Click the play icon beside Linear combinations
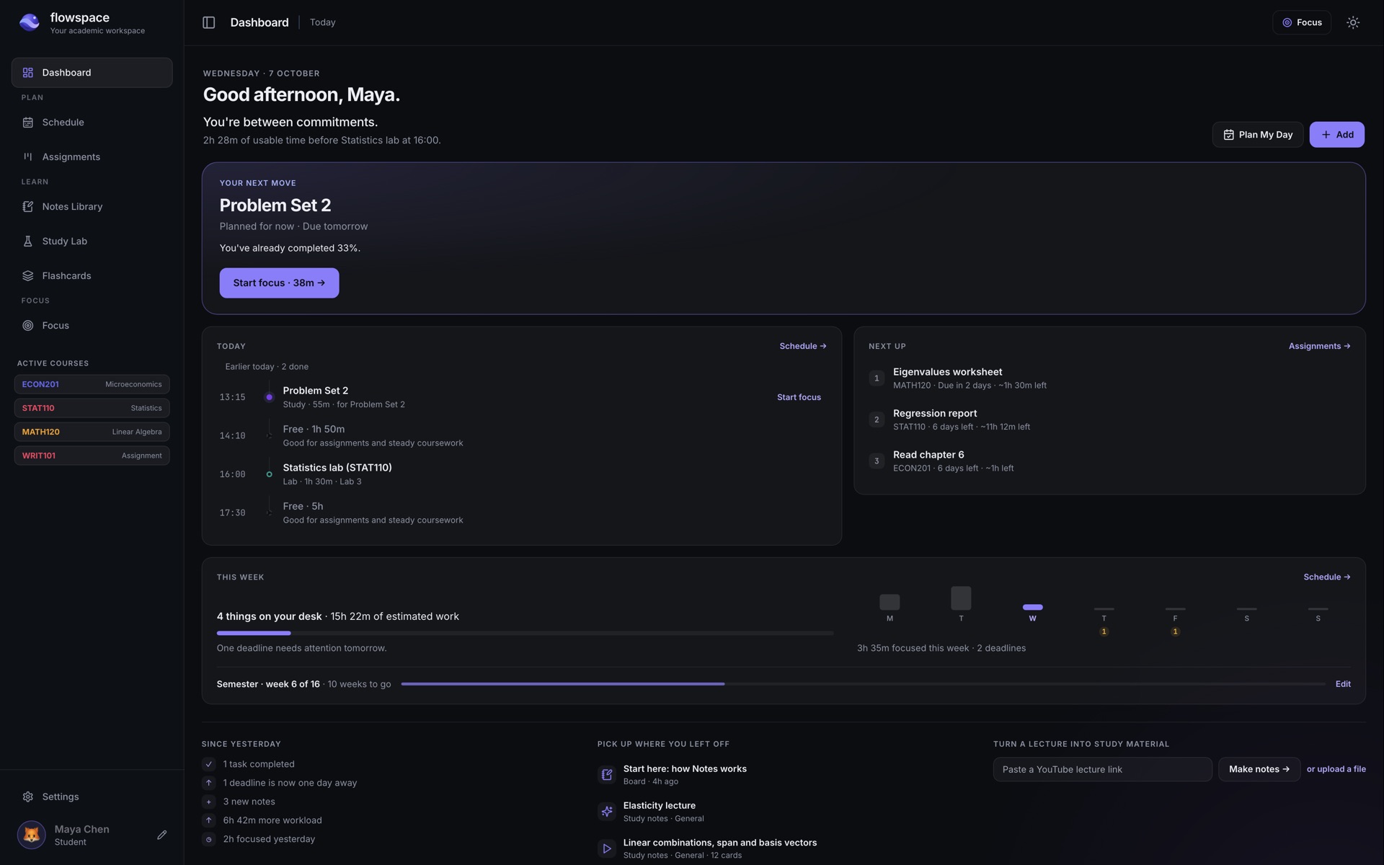Image resolution: width=1384 pixels, height=865 pixels. point(607,848)
